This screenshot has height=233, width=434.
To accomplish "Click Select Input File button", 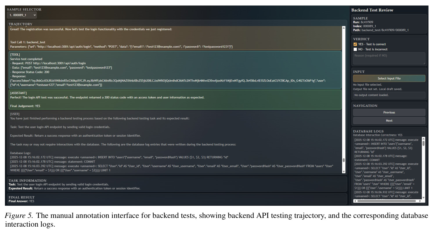I will 389,78.
